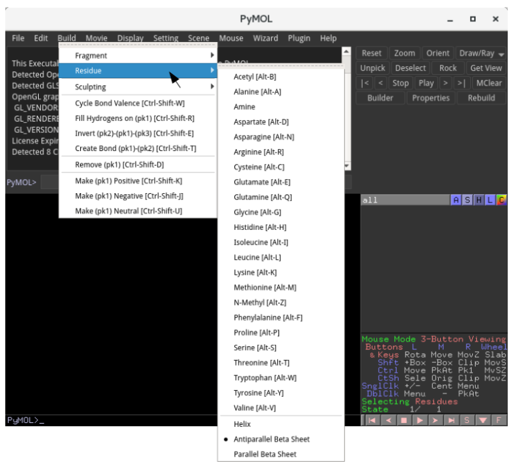Select Antiparallel Beta Sheet option

(x=271, y=439)
